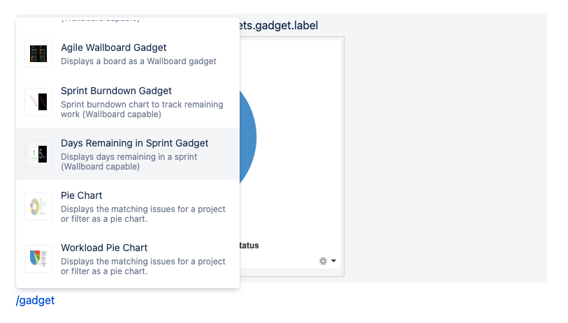This screenshot has height=323, width=568.
Task: Click the gadget label heading text
Action: click(x=279, y=26)
